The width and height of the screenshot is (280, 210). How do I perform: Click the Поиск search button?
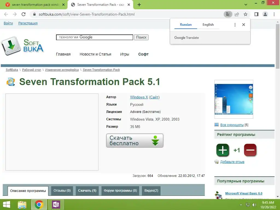(x=141, y=37)
